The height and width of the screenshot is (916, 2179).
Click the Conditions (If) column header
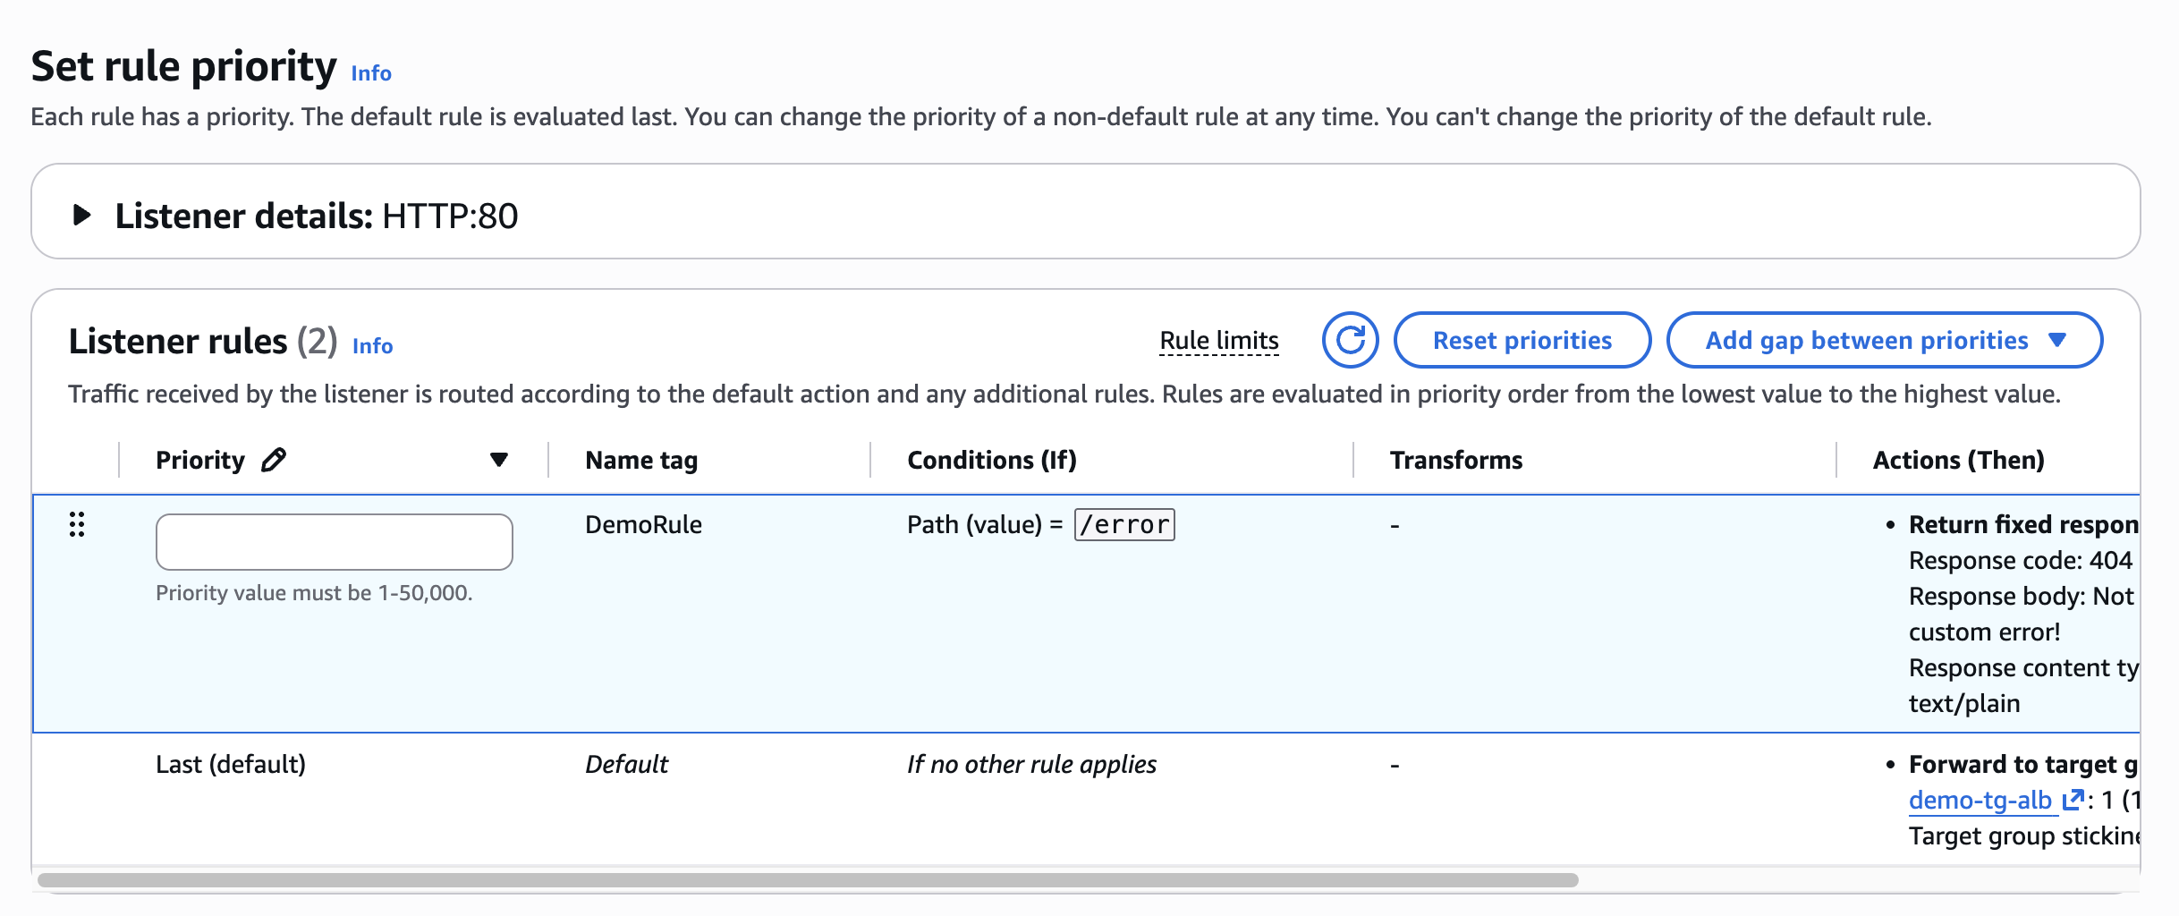(x=991, y=460)
